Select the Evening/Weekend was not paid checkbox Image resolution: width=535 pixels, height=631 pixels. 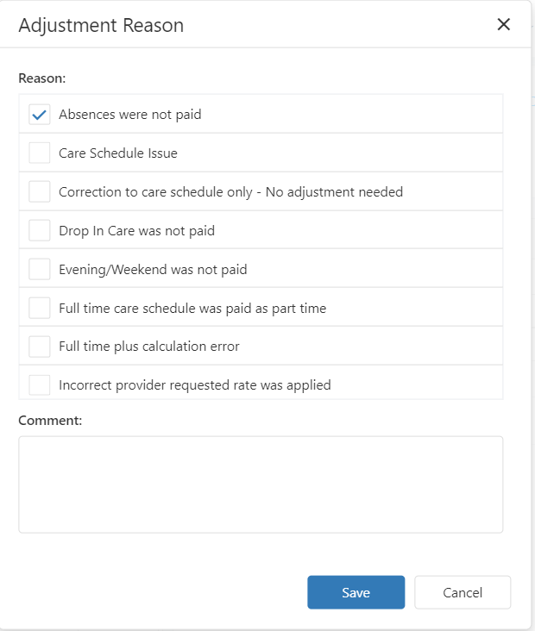pos(40,269)
